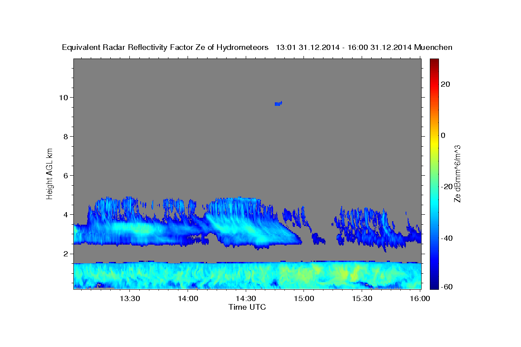The width and height of the screenshot is (521, 347).
Task: Click the colorbar tick label -40
Action: 446,238
